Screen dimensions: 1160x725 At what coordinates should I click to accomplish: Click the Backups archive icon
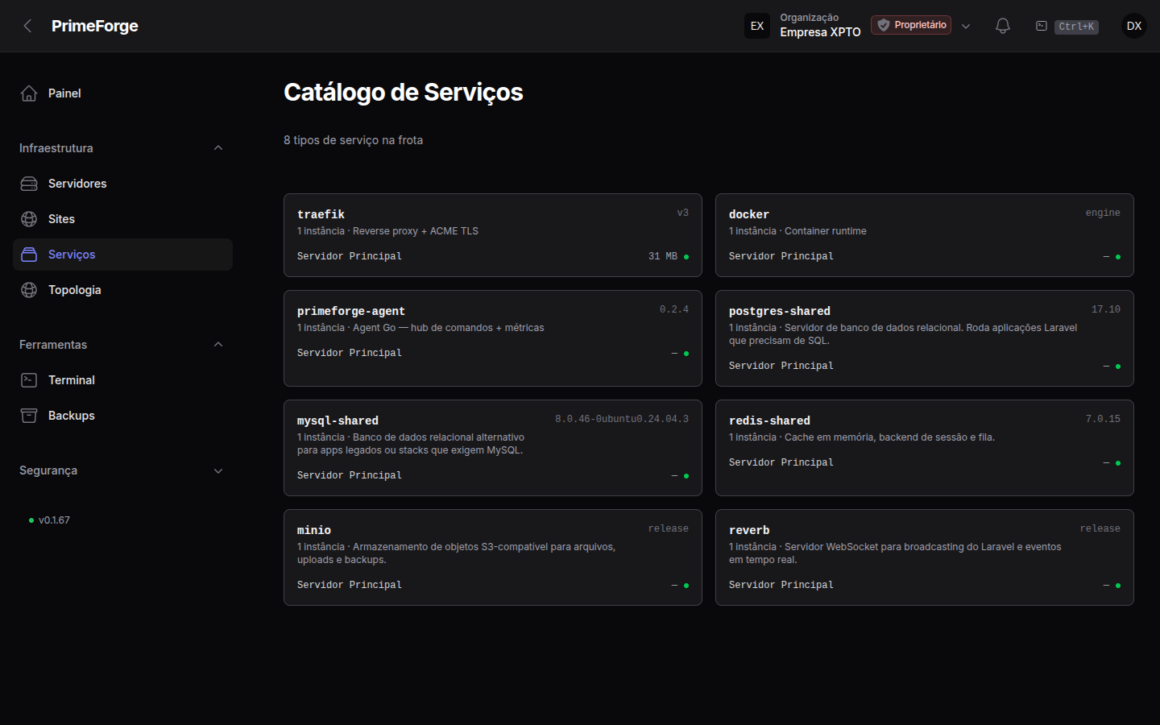point(29,416)
